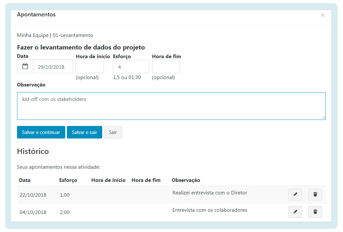Delete the 22/10/2018 entry with trash icon

pyautogui.click(x=315, y=194)
